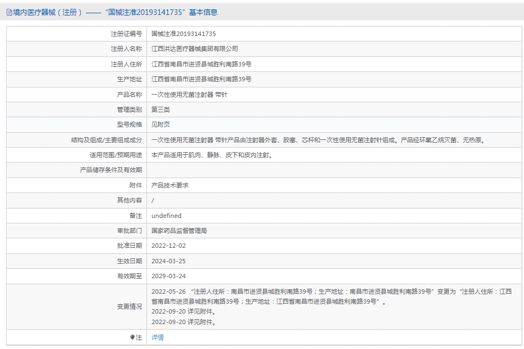Click the 变更情况 row label
The width and height of the screenshot is (524, 349).
pyautogui.click(x=129, y=306)
